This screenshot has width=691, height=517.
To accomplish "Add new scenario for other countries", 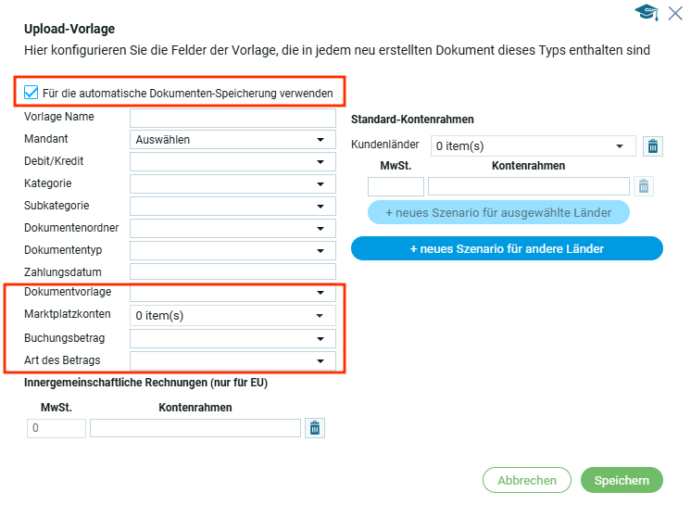I will coord(507,248).
